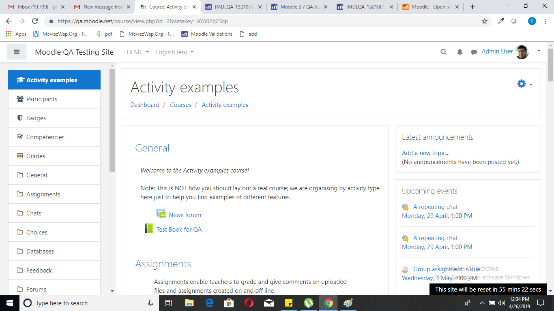
Task: Open Badges in the side navigation
Action: pyautogui.click(x=54, y=118)
